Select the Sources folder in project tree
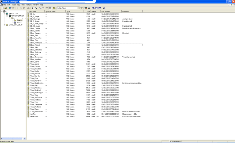The width and height of the screenshot is (235, 143). point(20,20)
